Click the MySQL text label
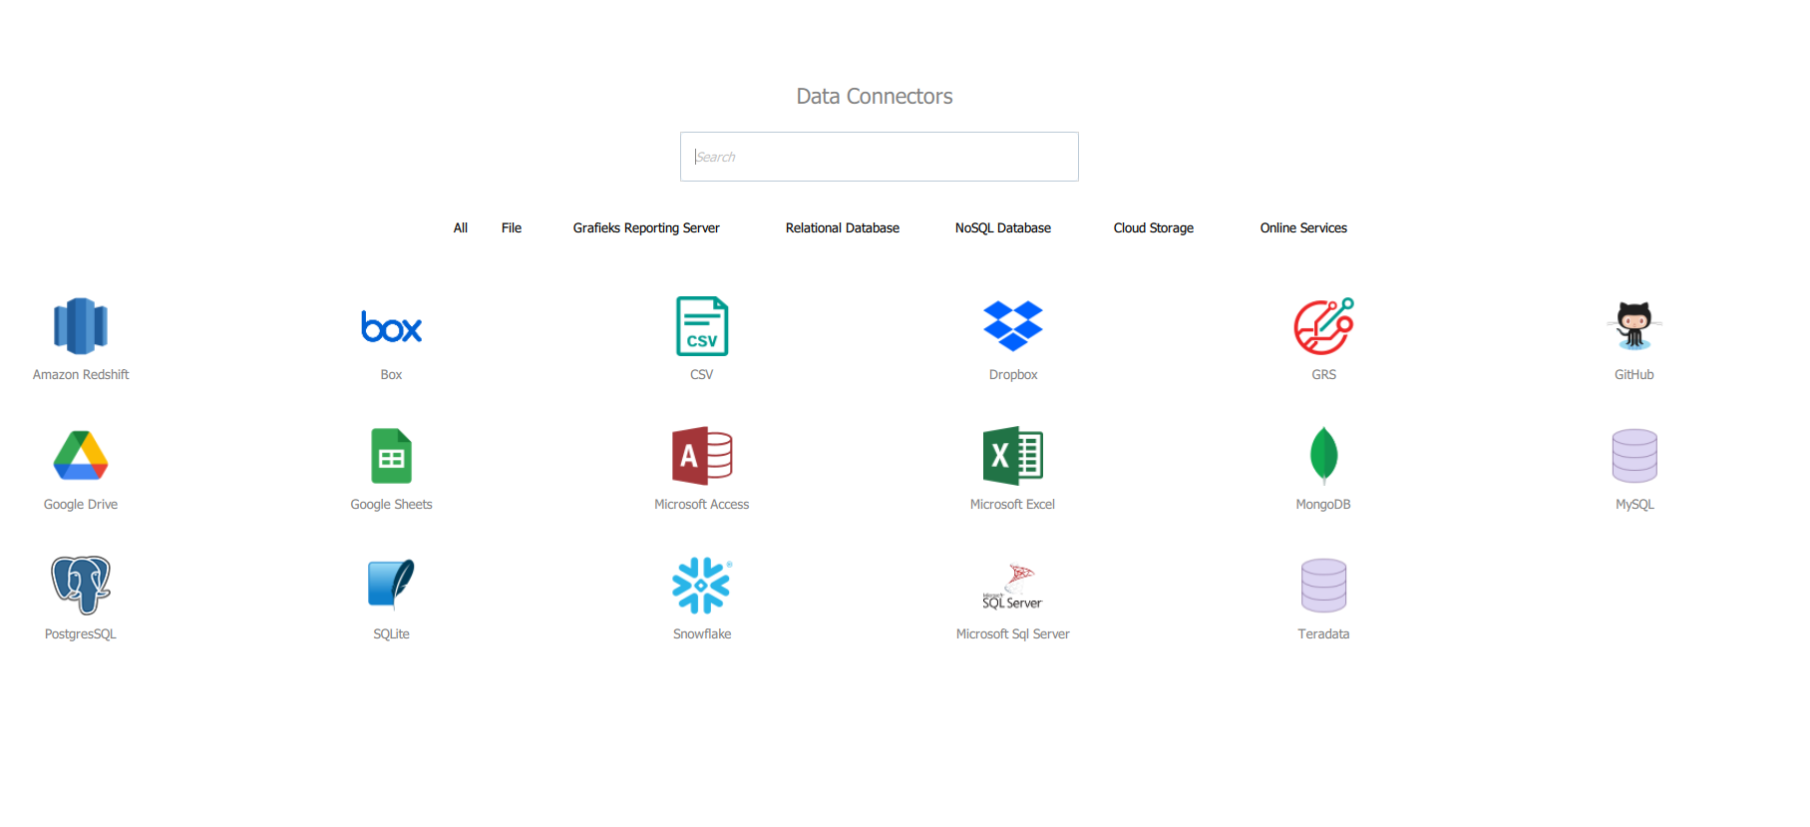Image resolution: width=1810 pixels, height=827 pixels. point(1634,505)
